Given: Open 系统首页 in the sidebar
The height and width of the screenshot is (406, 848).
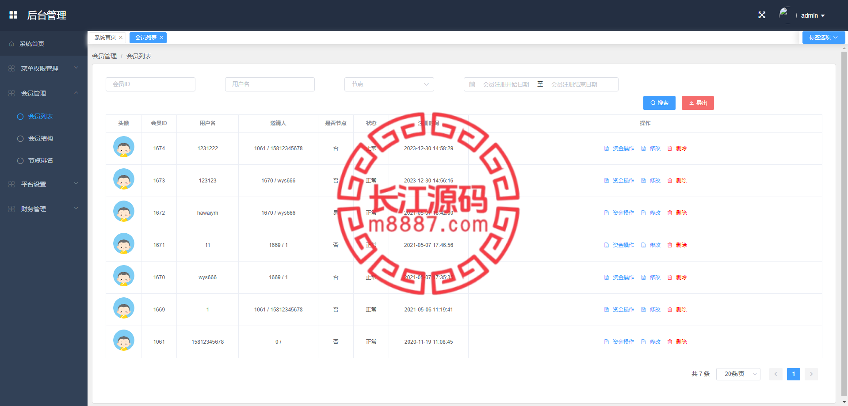Looking at the screenshot, I should click(44, 44).
